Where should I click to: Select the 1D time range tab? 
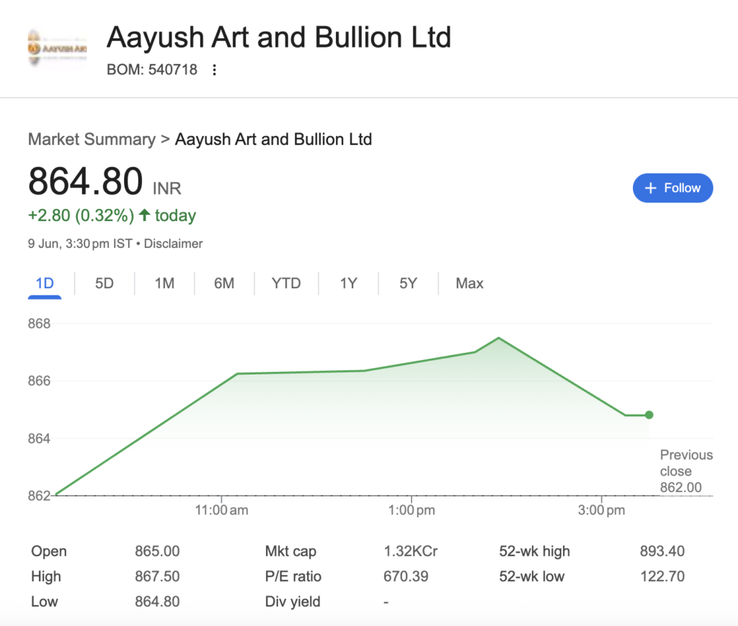pos(45,283)
